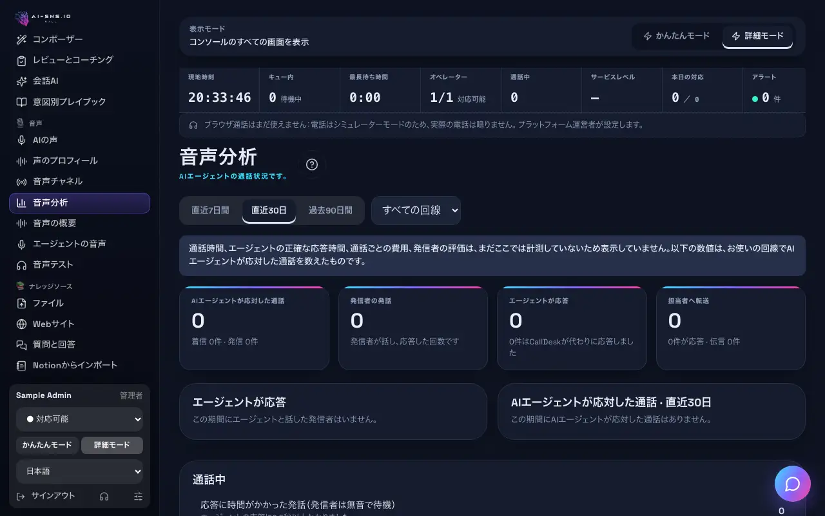This screenshot has height=516, width=825.
Task: Select かんたんモード in the sidebar panel
Action: pyautogui.click(x=47, y=445)
